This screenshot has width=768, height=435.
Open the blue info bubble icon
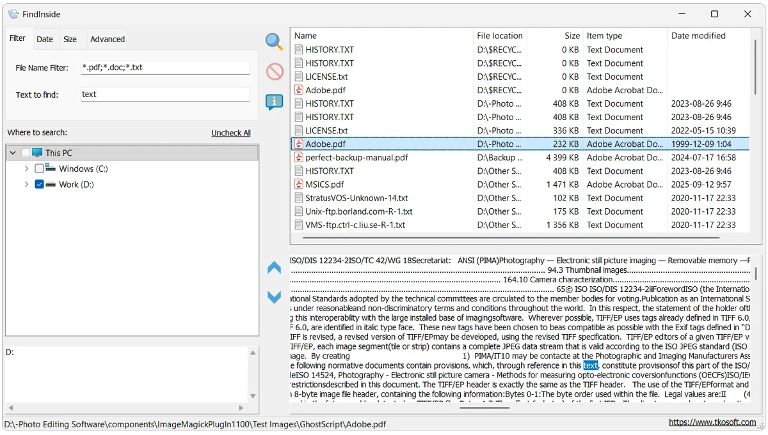[x=275, y=102]
